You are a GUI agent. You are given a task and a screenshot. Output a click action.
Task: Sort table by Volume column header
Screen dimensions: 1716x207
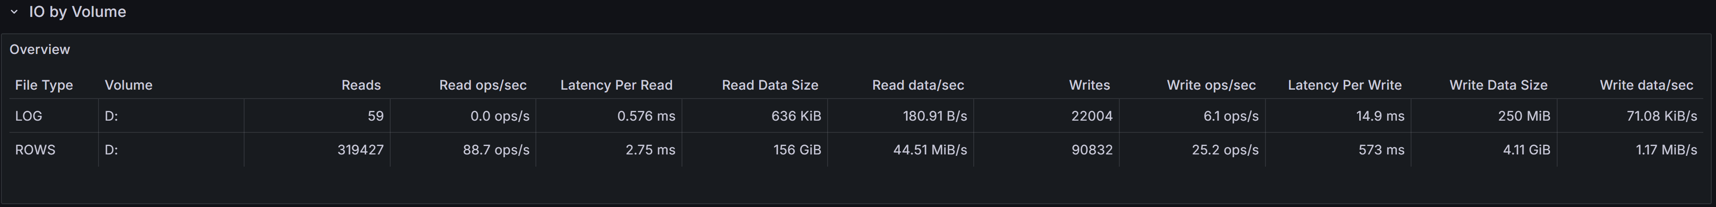click(129, 85)
